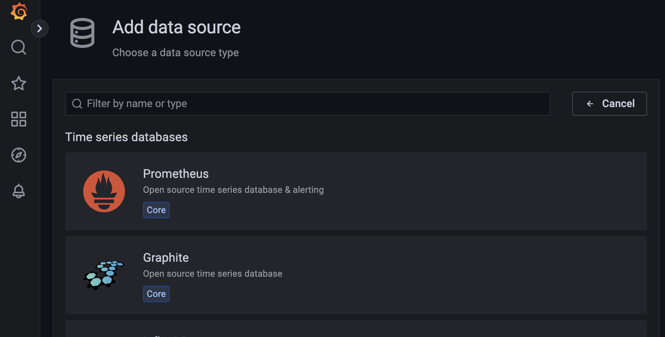Select the Starred dashboards icon
Viewport: 665px width, 337px height.
coord(18,84)
